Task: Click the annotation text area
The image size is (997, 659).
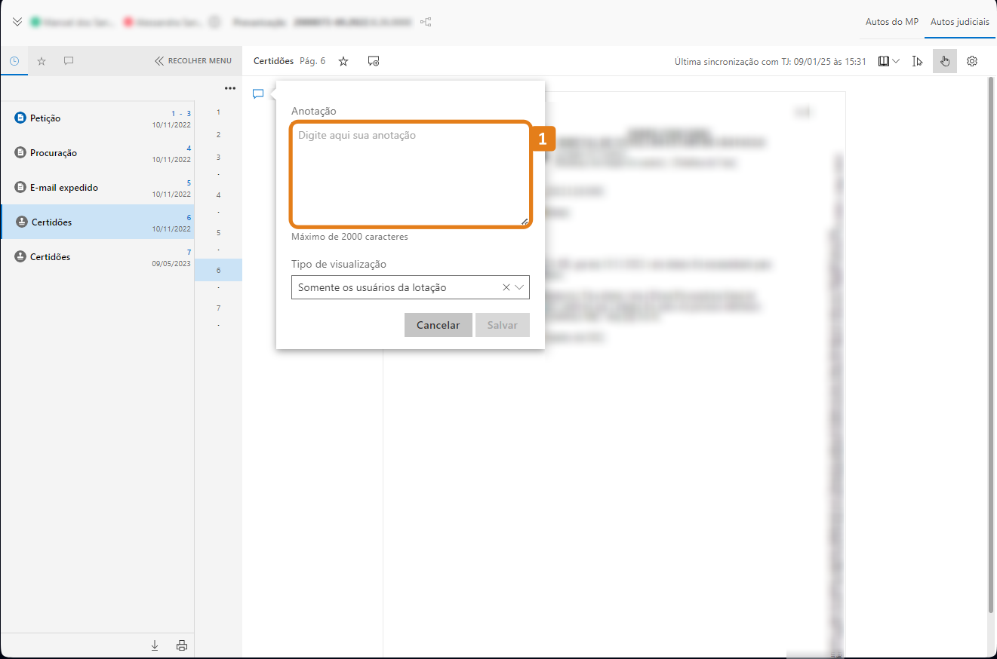Action: pos(411,175)
